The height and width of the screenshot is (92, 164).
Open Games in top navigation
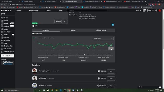point(18,10)
